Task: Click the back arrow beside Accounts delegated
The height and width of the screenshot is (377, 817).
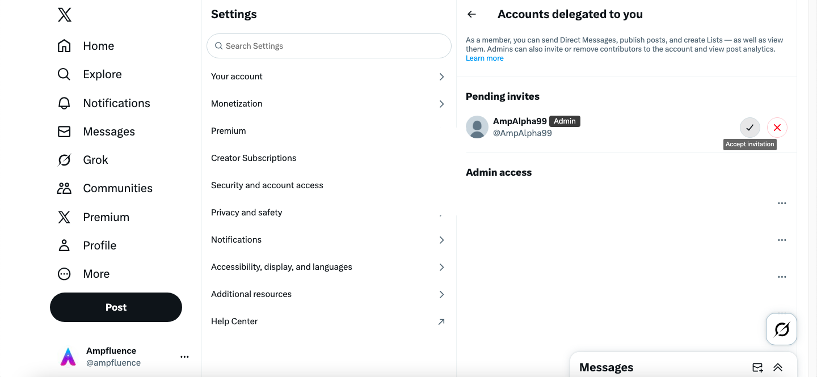Action: 471,15
